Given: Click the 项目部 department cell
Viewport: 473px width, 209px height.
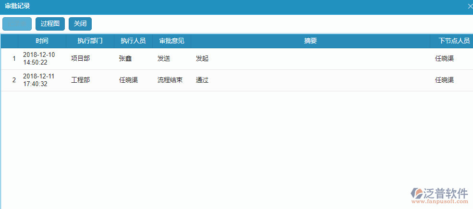Looking at the screenshot, I should [x=81, y=58].
